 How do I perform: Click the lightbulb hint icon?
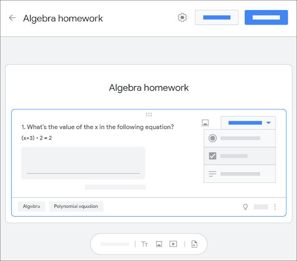245,207
